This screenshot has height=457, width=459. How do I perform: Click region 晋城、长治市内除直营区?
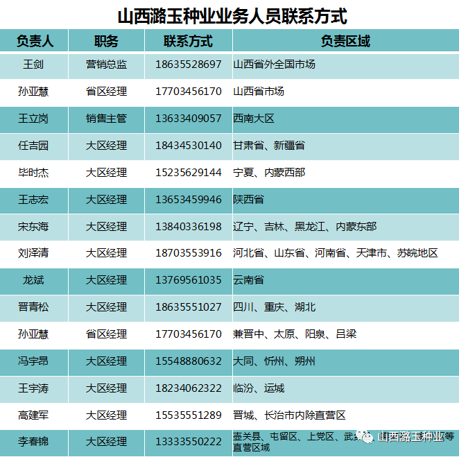[x=289, y=415]
